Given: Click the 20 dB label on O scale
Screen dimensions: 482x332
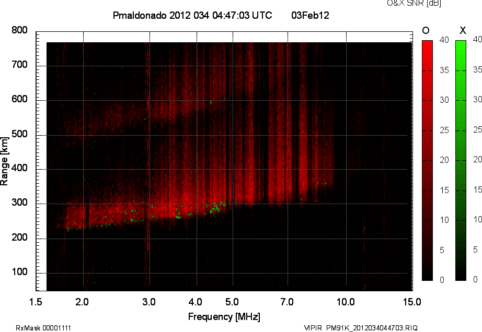Looking at the screenshot, I should point(444,160).
